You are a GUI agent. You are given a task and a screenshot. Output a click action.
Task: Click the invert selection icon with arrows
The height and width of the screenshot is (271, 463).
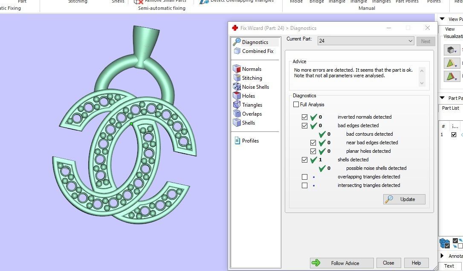pos(457,243)
